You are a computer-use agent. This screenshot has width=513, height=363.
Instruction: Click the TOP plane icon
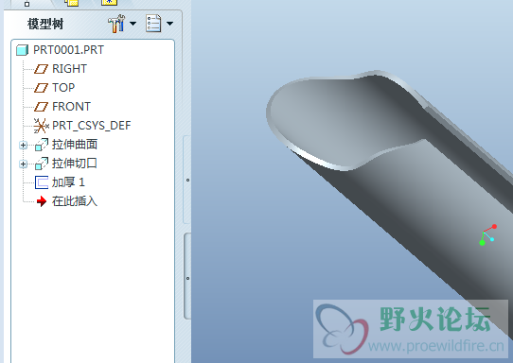pos(42,88)
